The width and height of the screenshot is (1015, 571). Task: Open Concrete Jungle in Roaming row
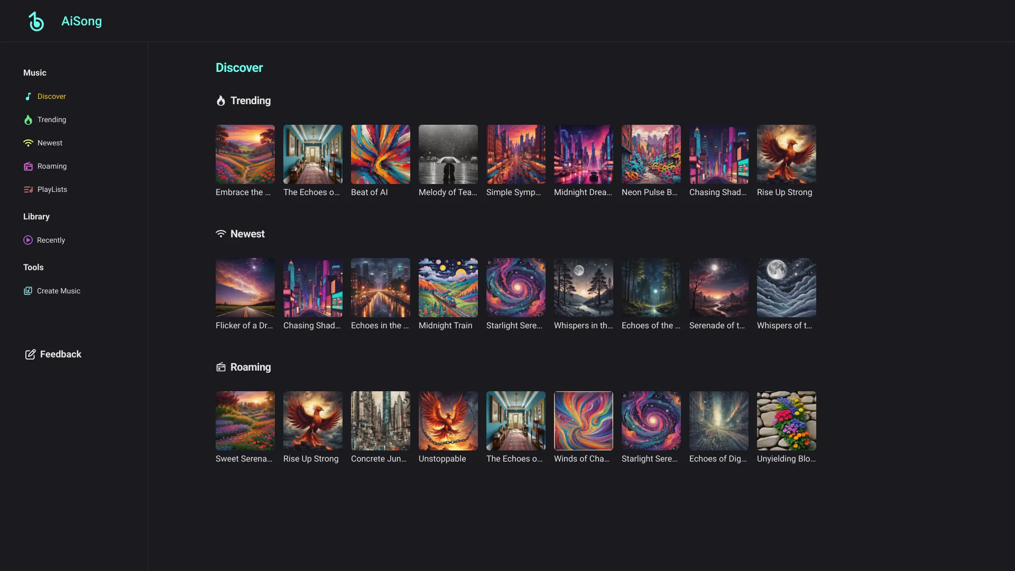pos(380,421)
